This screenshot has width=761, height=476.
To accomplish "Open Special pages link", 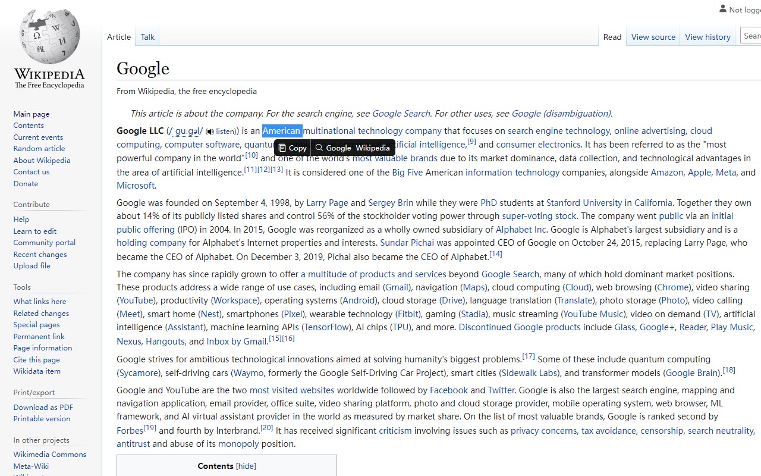I will coord(37,325).
